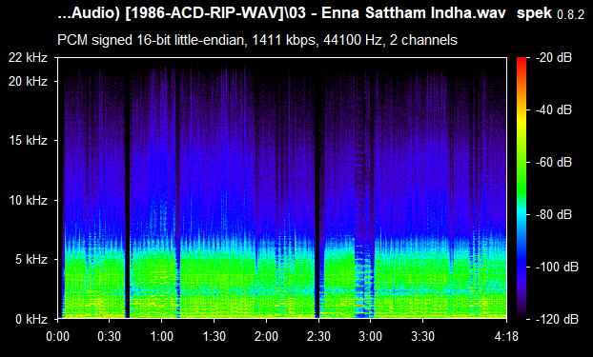Click the 10 kHz frequency axis label
593x357 pixels.
pos(29,200)
